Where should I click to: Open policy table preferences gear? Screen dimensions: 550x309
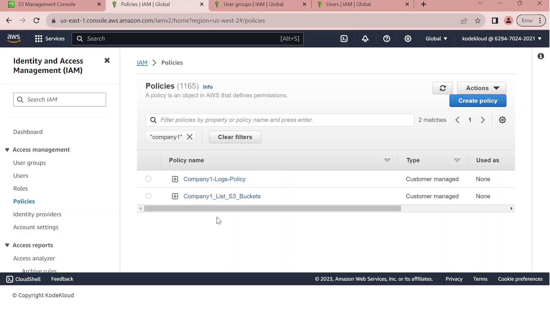[x=502, y=120]
